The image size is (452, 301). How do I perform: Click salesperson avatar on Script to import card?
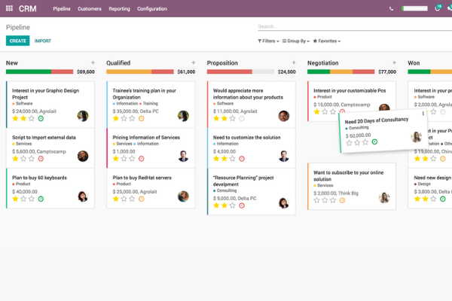coord(83,156)
